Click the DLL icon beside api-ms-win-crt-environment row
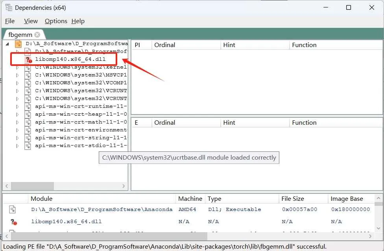 (28, 130)
